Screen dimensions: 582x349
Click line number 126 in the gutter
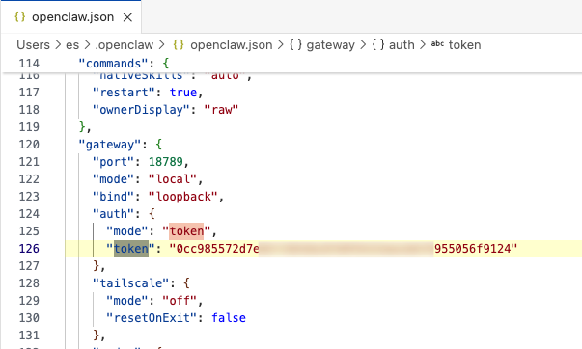click(x=29, y=249)
